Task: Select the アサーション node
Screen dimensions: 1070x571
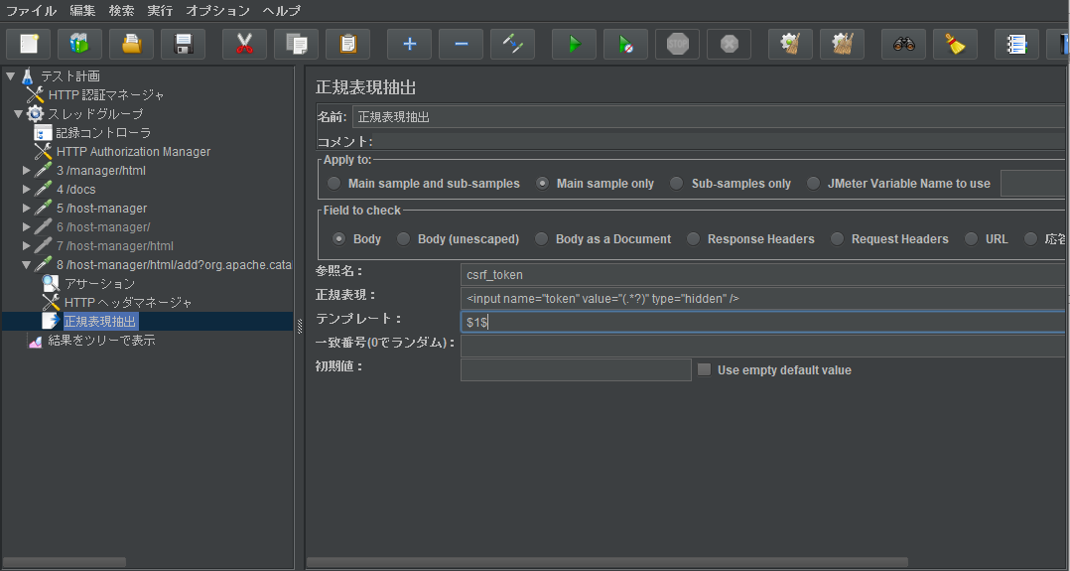Action: (x=99, y=283)
